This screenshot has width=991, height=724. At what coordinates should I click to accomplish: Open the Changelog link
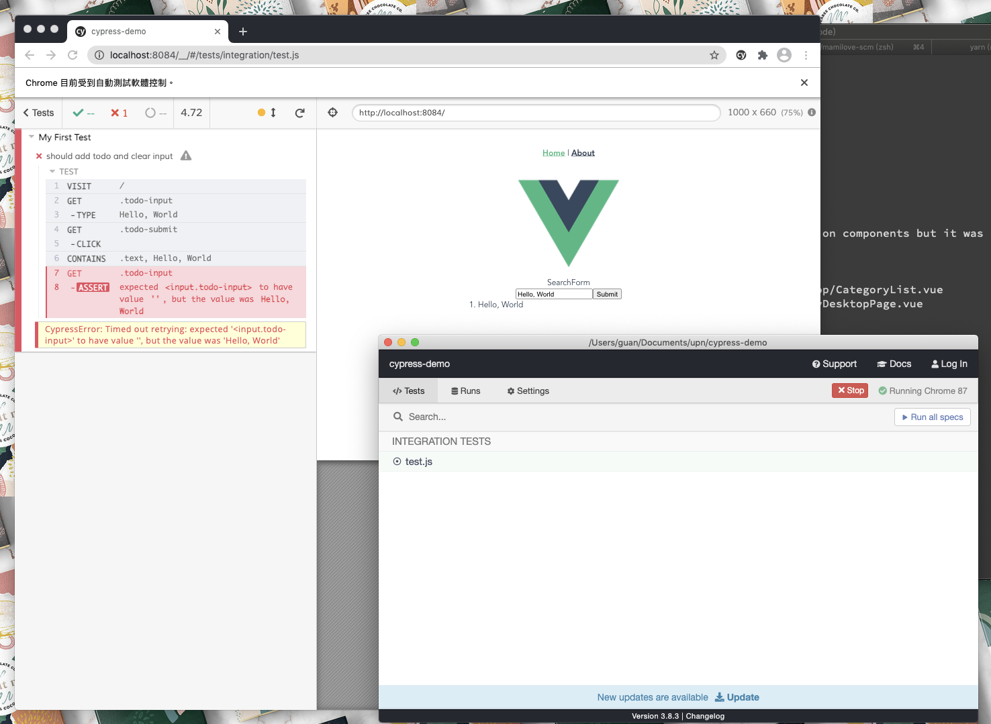point(705,716)
